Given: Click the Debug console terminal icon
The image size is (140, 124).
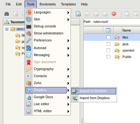Looking at the screenshot, I should [29, 26].
